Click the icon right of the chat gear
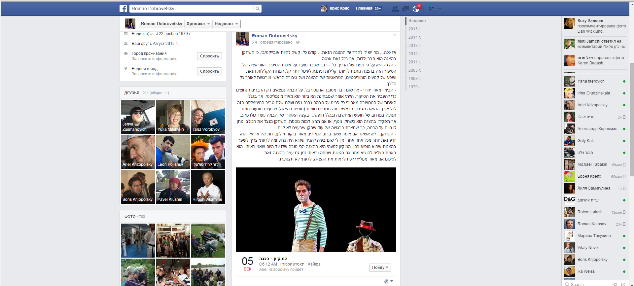The image size is (634, 286). point(623,284)
